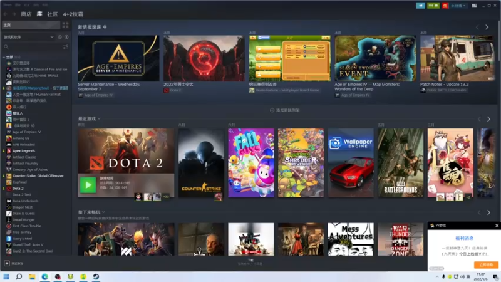
Task: Open advanced filter sliders icon
Action: point(66,47)
